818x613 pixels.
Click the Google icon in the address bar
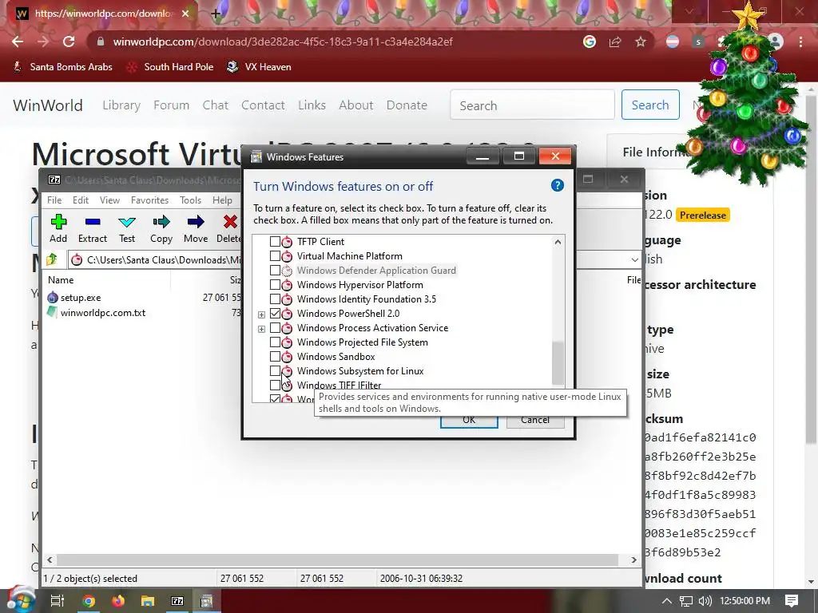(x=590, y=42)
